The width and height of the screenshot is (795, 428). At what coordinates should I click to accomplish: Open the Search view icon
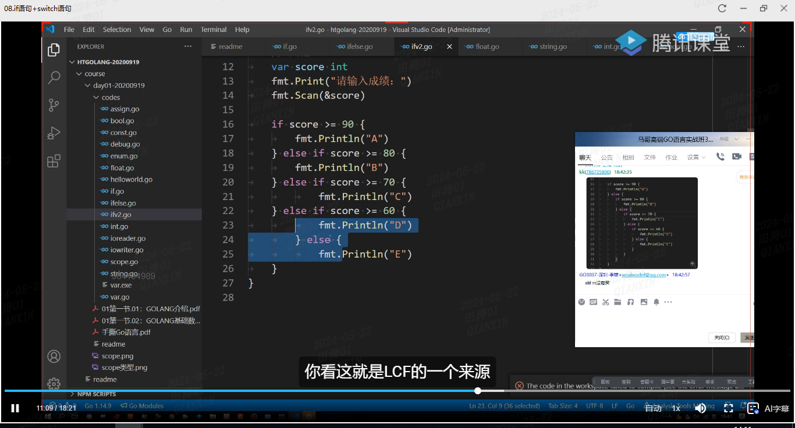(54, 77)
